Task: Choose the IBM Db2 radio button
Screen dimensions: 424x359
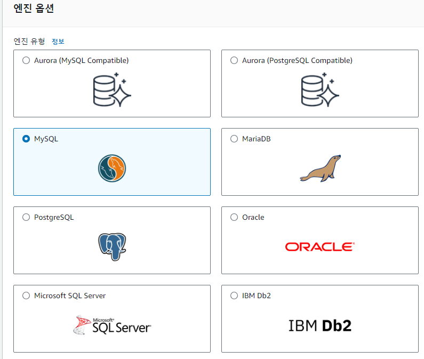Action: 234,296
